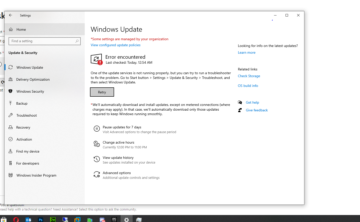This screenshot has width=360, height=222.
Task: Open View configured update policies link
Action: point(116,45)
